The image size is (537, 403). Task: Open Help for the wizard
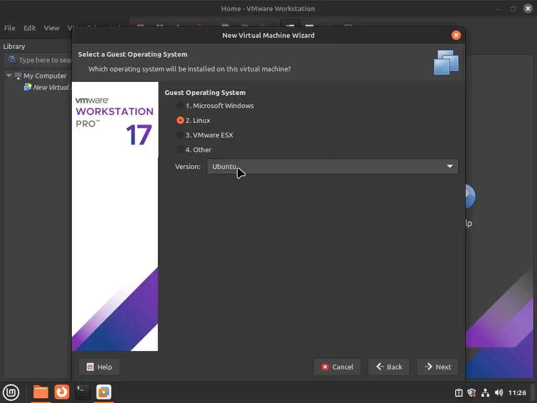(99, 367)
